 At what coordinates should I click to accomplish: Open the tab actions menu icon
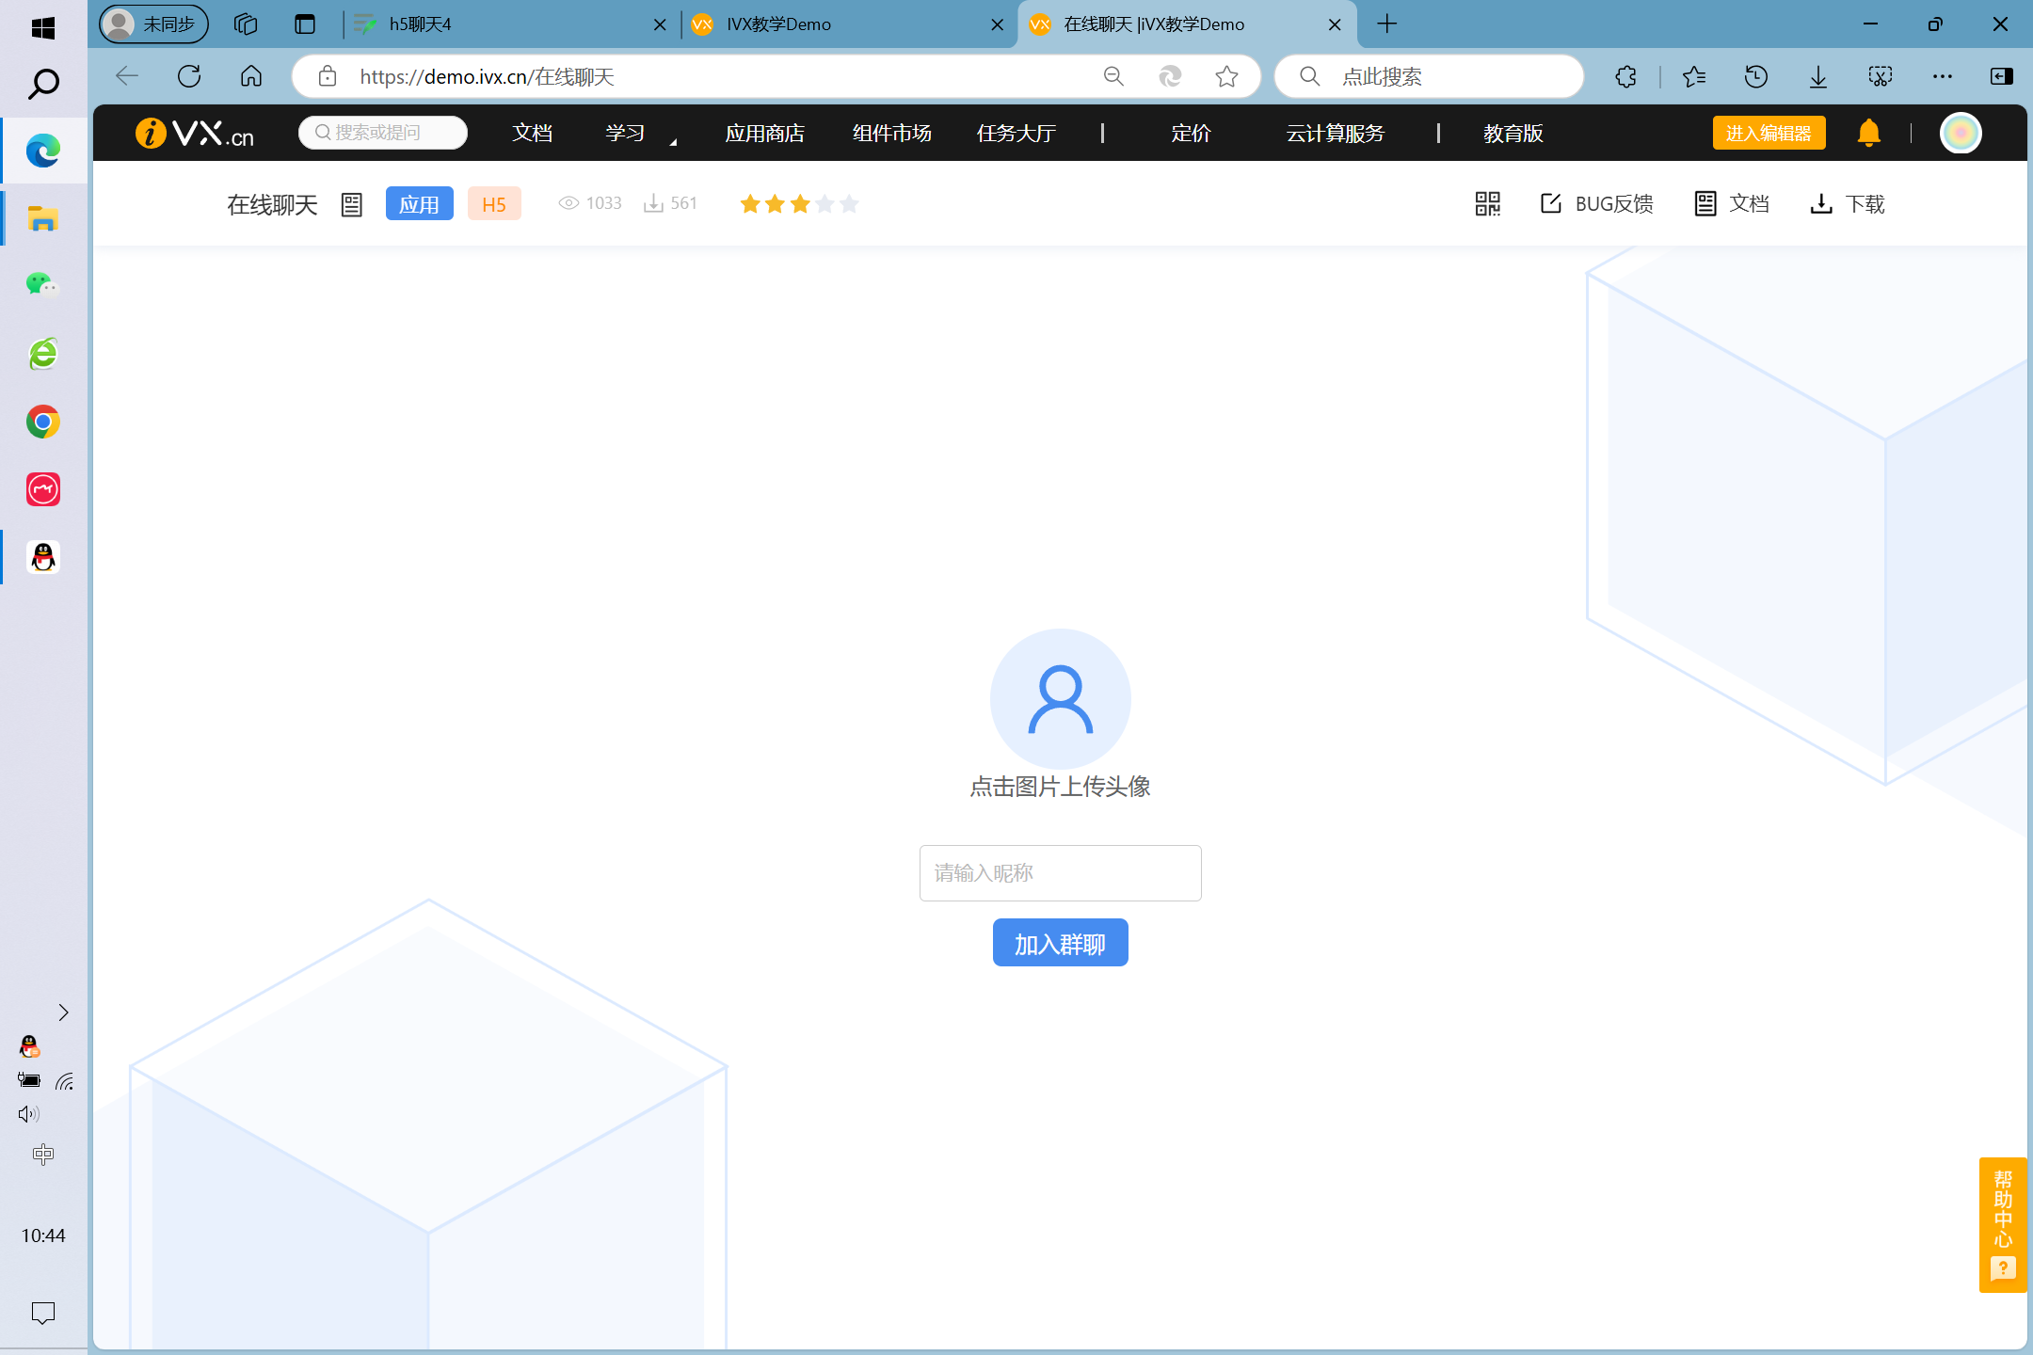[305, 24]
